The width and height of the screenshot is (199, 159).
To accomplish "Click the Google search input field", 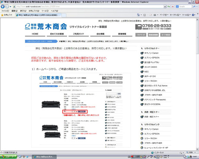I will click(185, 6).
